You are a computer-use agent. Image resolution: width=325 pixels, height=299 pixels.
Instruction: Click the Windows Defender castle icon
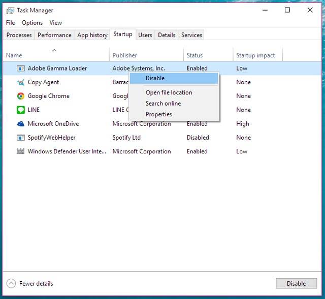[20, 151]
